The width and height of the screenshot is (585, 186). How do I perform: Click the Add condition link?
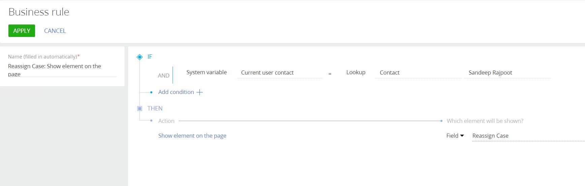click(x=176, y=92)
